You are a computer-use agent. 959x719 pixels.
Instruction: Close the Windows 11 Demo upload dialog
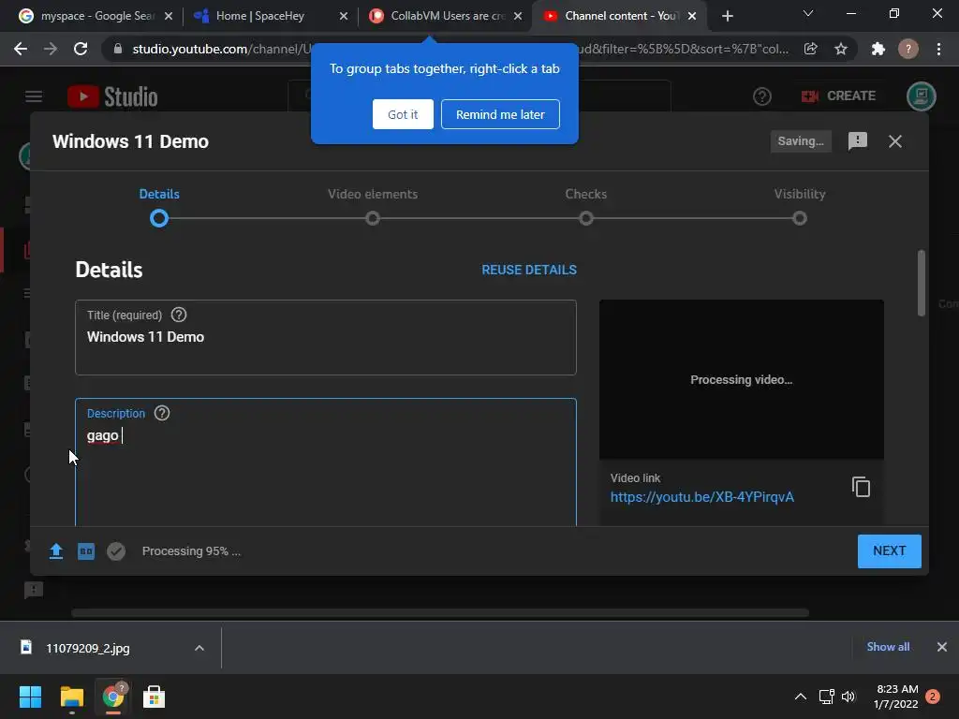(895, 141)
